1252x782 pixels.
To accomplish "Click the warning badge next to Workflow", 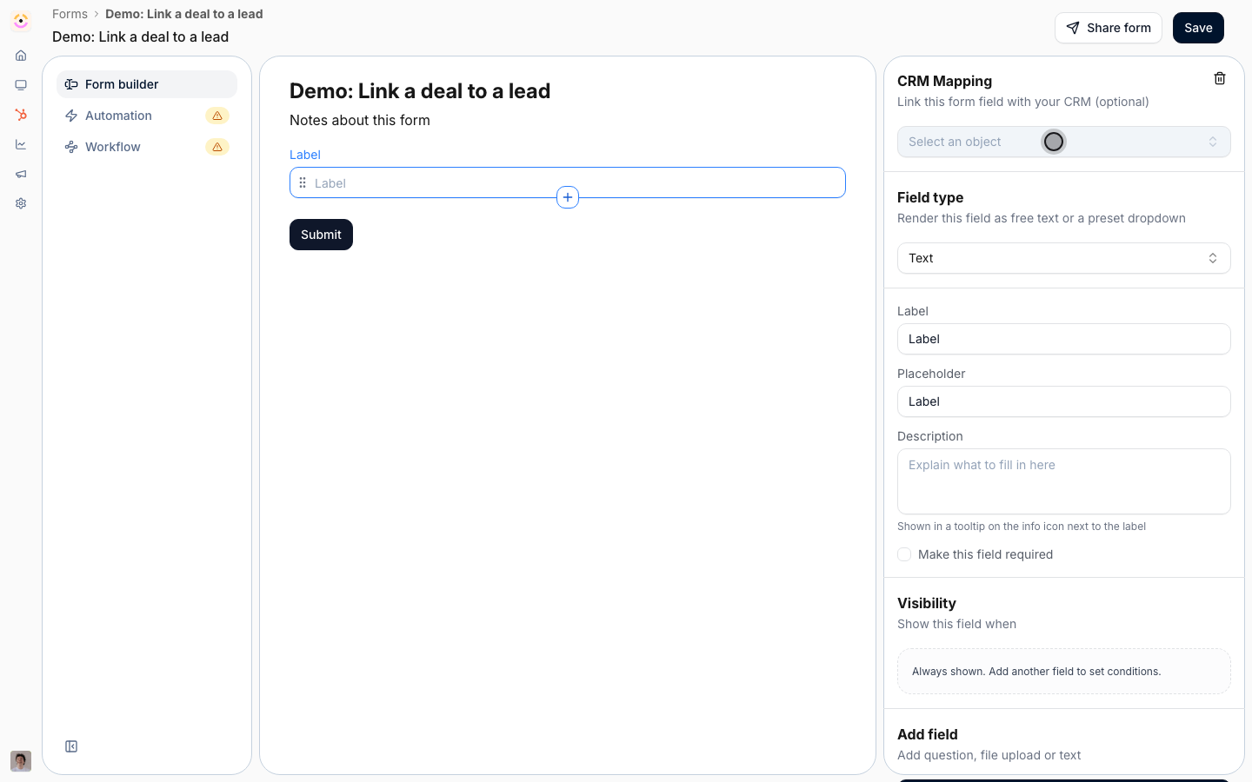I will (217, 147).
